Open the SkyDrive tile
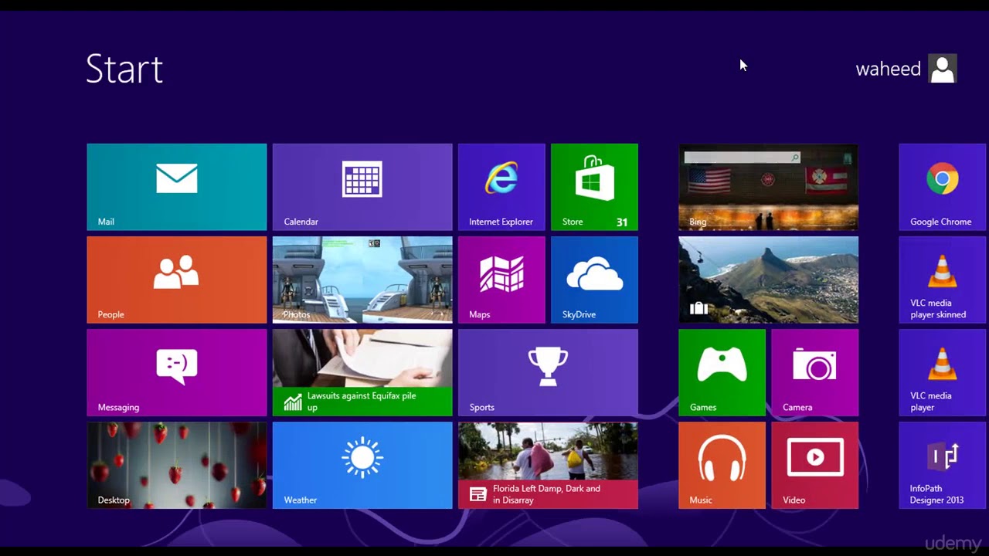 click(594, 280)
